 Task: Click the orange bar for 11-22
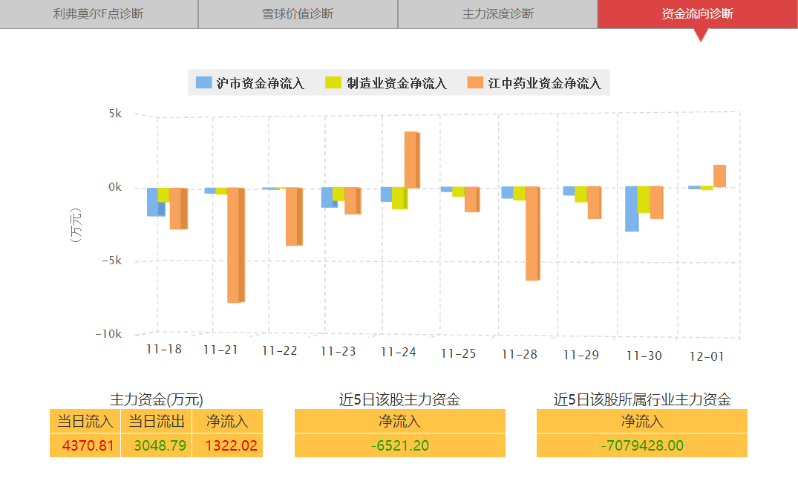(294, 217)
